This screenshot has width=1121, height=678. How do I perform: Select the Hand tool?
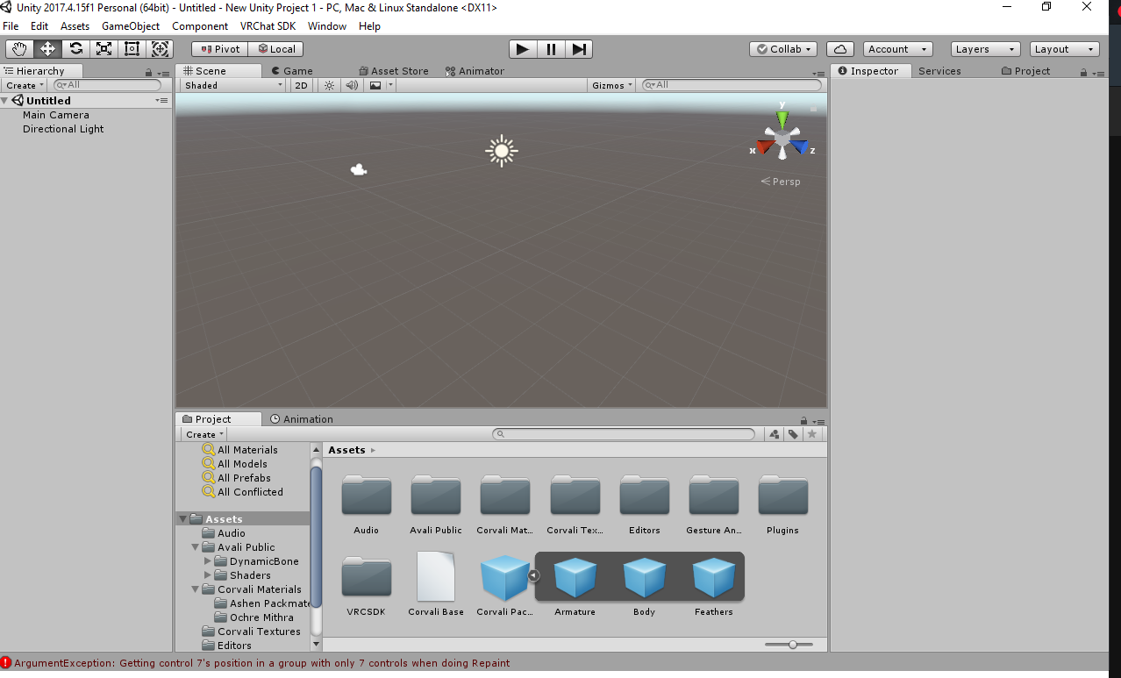tap(19, 49)
